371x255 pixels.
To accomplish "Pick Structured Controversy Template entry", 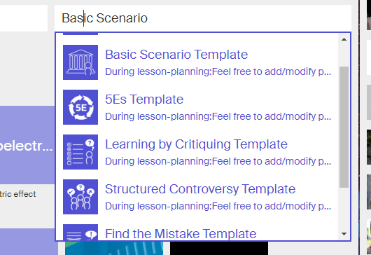I will point(200,189).
